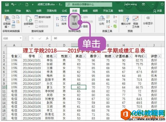
Task: Open the 物理 column filter dropdown
Action: click(x=113, y=56)
